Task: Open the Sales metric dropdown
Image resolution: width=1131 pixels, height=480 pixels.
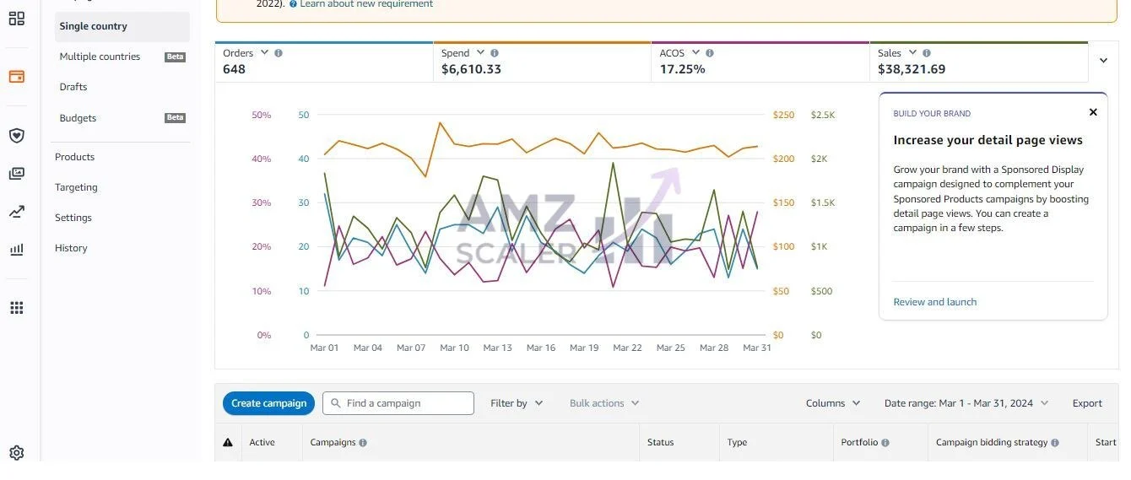Action: tap(912, 52)
